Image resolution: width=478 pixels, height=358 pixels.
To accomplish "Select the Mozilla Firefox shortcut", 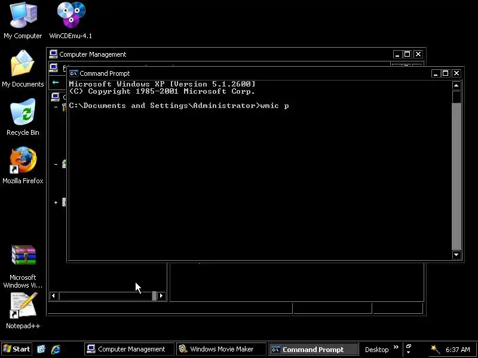I will click(x=23, y=160).
